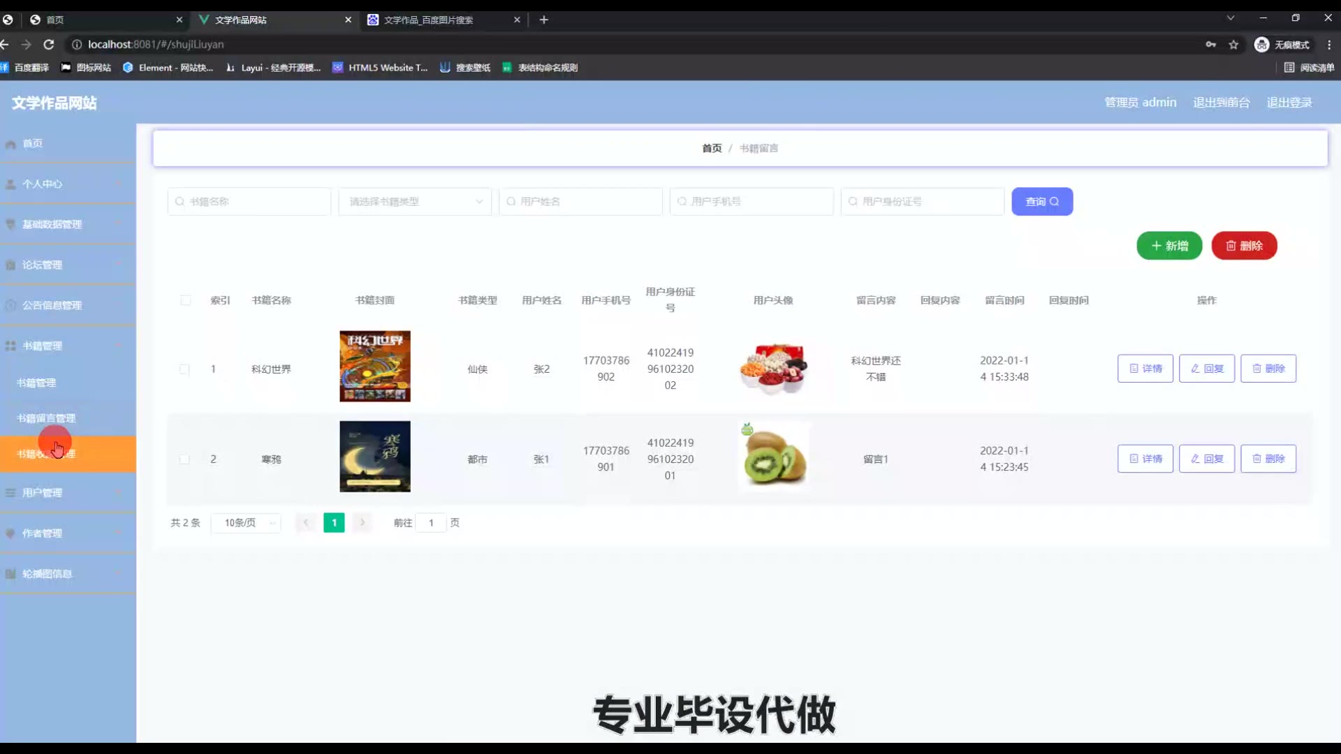
Task: Click the browser reload page icon
Action: point(48,44)
